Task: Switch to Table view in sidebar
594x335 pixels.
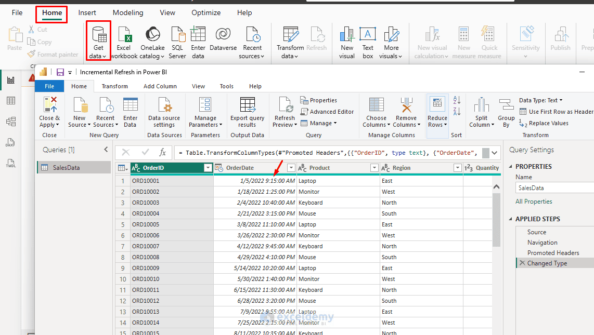Action: click(x=11, y=101)
